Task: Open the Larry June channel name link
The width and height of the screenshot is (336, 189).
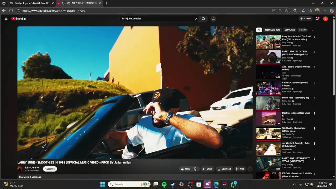Action: coord(31,167)
